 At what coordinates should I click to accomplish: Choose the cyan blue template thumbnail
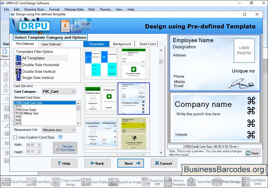coord(101,64)
